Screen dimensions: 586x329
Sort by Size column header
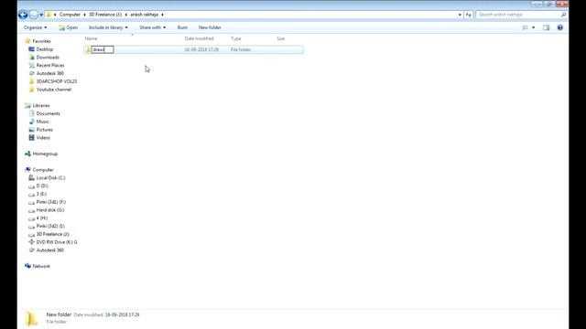[281, 38]
